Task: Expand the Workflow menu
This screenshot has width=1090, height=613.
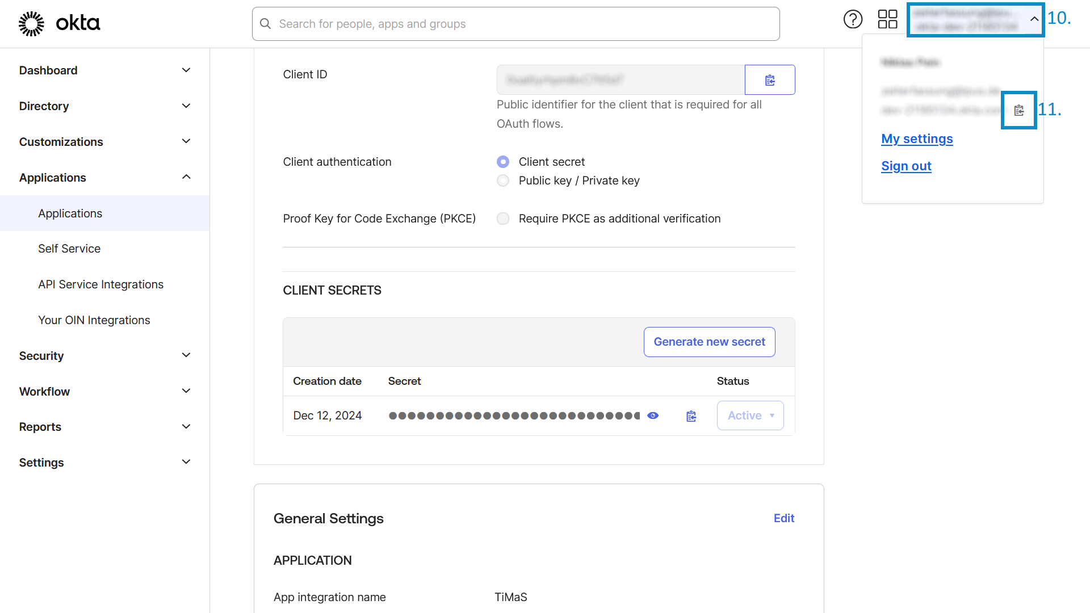Action: 105,392
